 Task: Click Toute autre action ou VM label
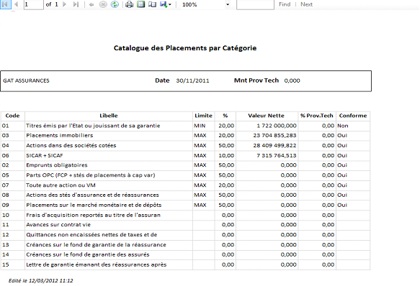[61, 185]
